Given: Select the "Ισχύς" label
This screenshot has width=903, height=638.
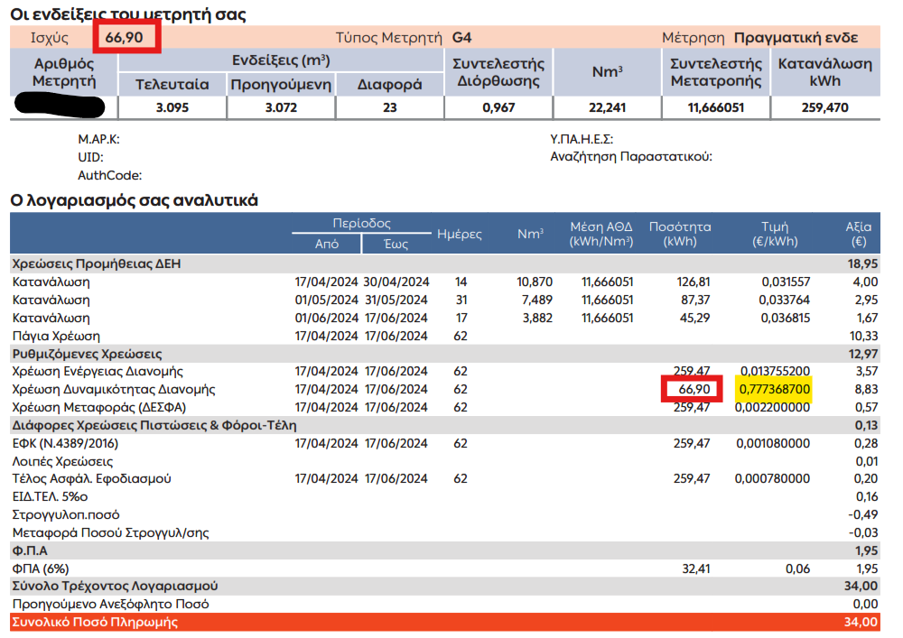Looking at the screenshot, I should pos(50,38).
